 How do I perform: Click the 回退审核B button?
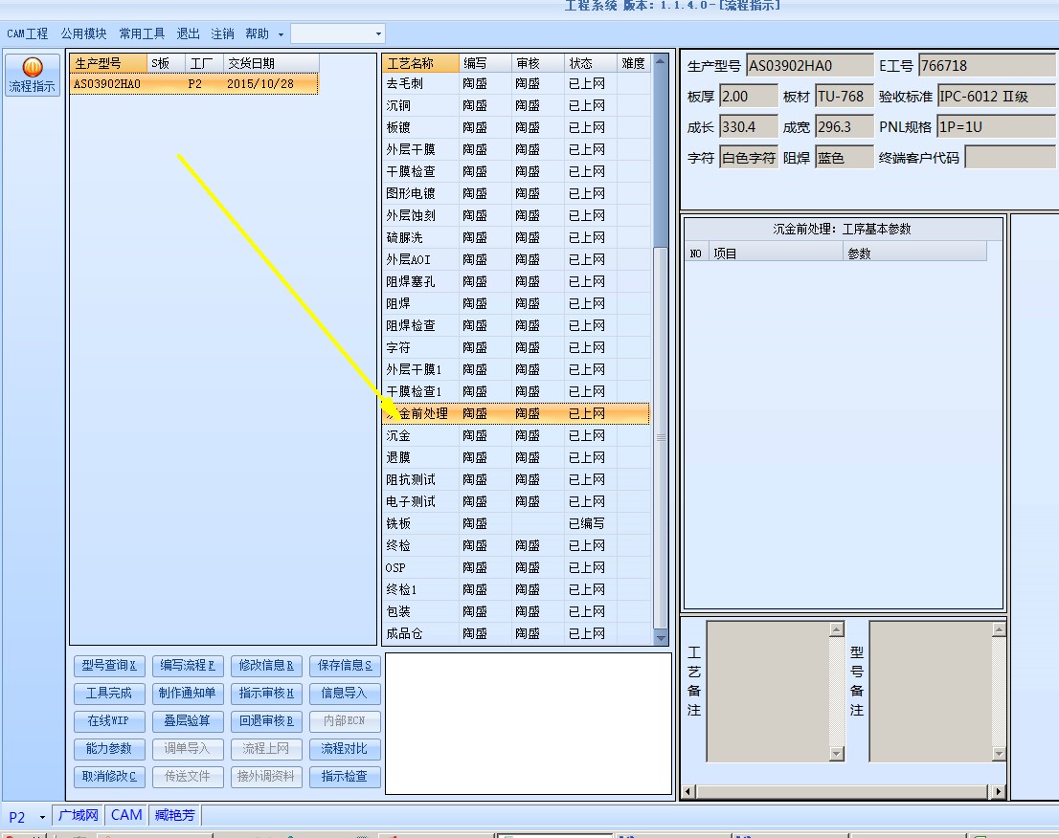pyautogui.click(x=266, y=721)
